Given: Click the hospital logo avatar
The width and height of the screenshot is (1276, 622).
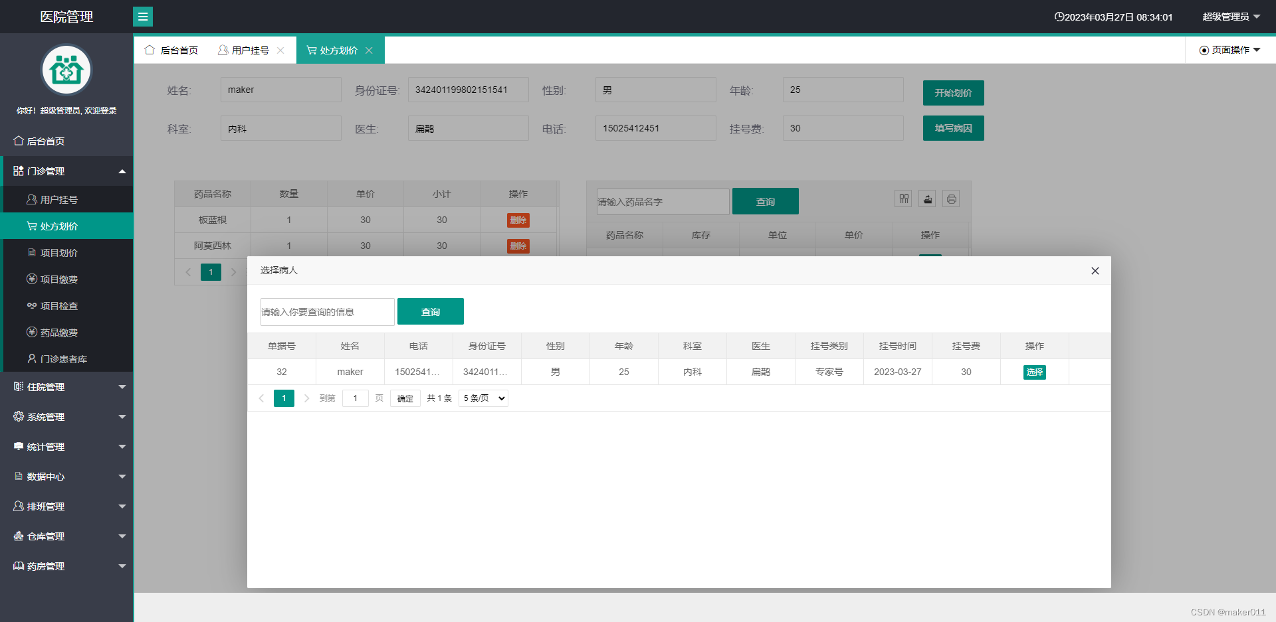Looking at the screenshot, I should coord(66,70).
